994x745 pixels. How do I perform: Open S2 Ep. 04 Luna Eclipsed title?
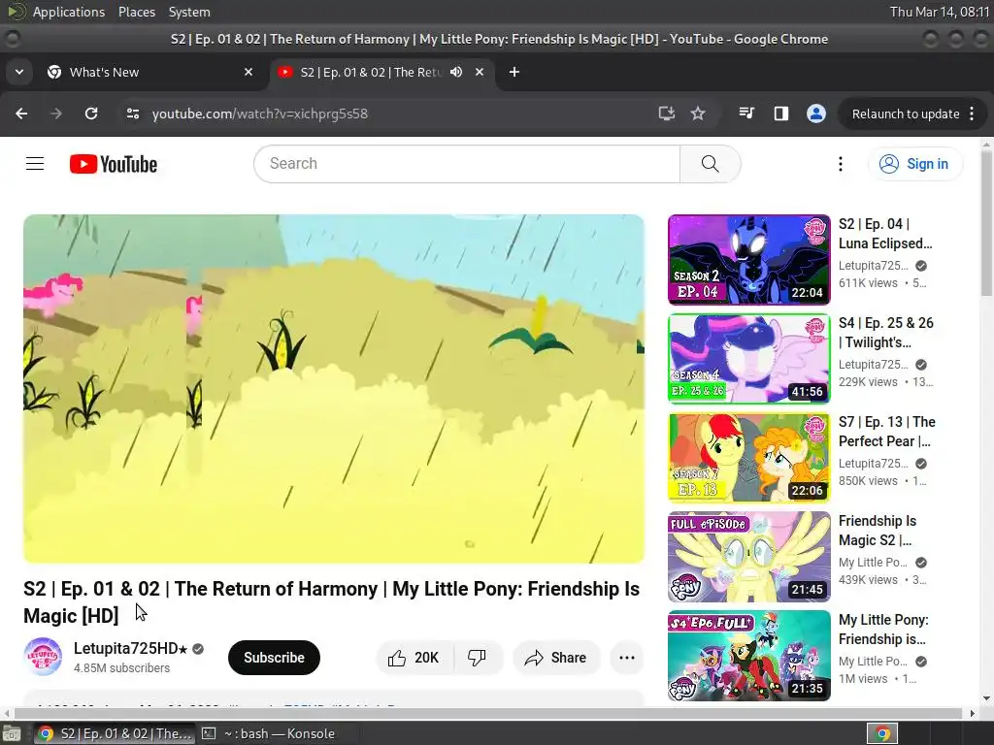coord(885,234)
